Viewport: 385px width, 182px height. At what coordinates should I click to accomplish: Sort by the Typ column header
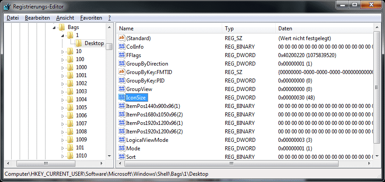249,29
